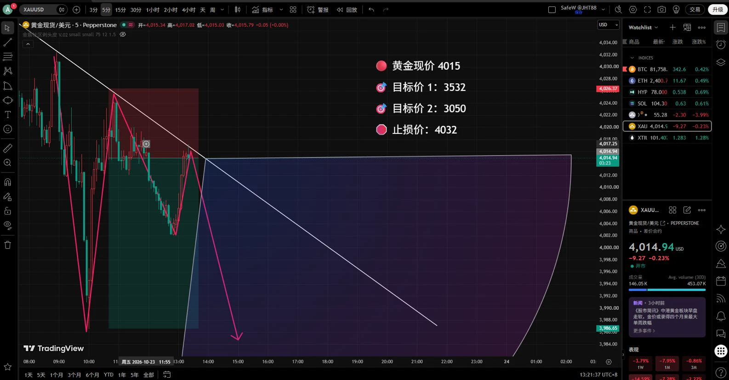Open the emoji icons tool
The height and width of the screenshot is (380, 729).
point(8,129)
